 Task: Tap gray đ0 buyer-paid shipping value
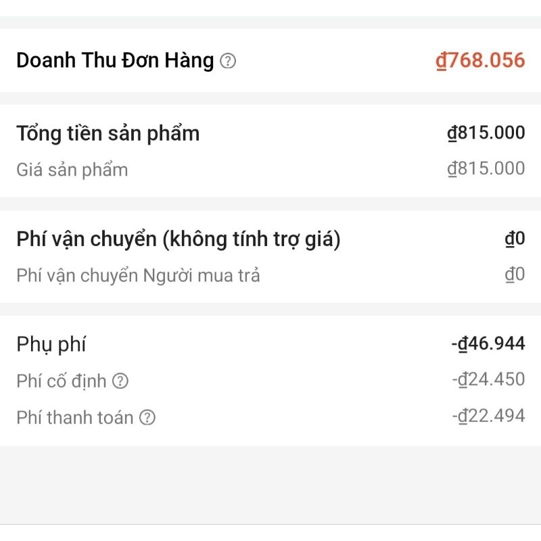[515, 275]
